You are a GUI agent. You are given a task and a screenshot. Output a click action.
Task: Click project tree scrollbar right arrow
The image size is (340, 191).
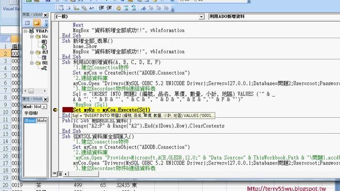point(45,91)
